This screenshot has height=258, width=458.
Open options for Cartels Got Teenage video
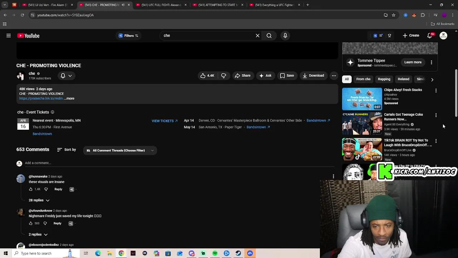[436, 115]
